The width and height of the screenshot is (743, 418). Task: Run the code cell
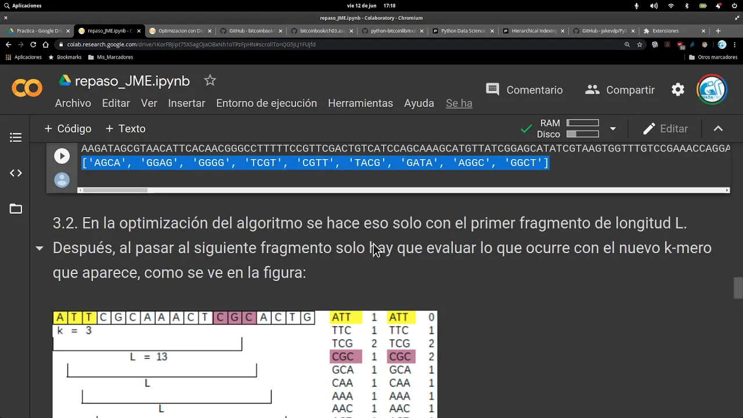[62, 156]
